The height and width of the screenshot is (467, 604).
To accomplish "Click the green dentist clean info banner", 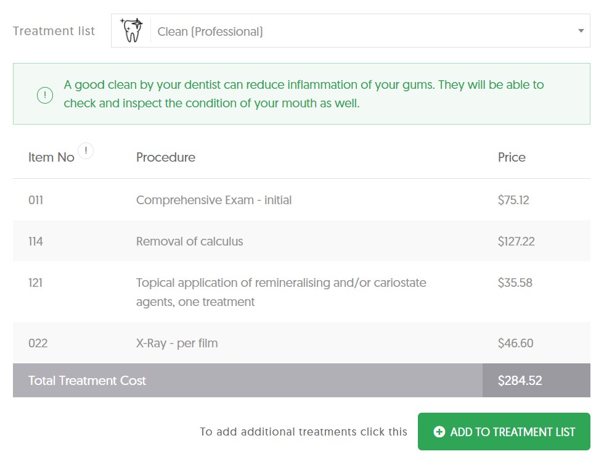I will click(x=301, y=94).
